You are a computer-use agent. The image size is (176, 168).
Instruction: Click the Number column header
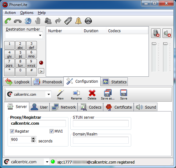pyautogui.click(x=64, y=31)
